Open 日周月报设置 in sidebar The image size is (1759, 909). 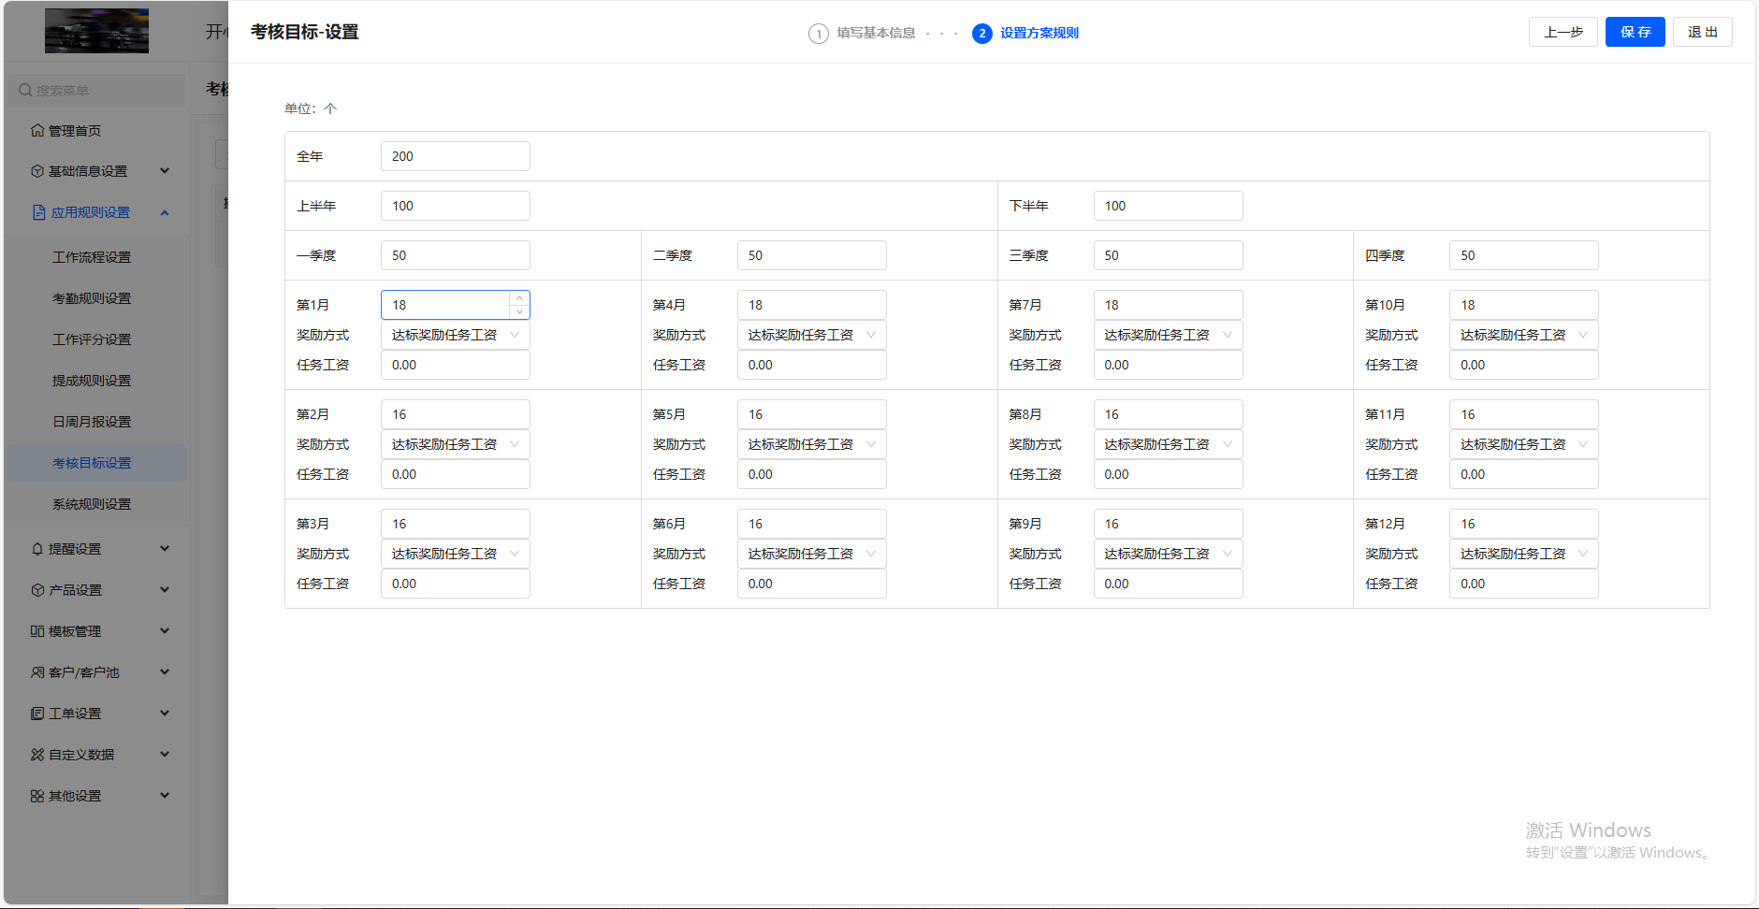point(92,422)
